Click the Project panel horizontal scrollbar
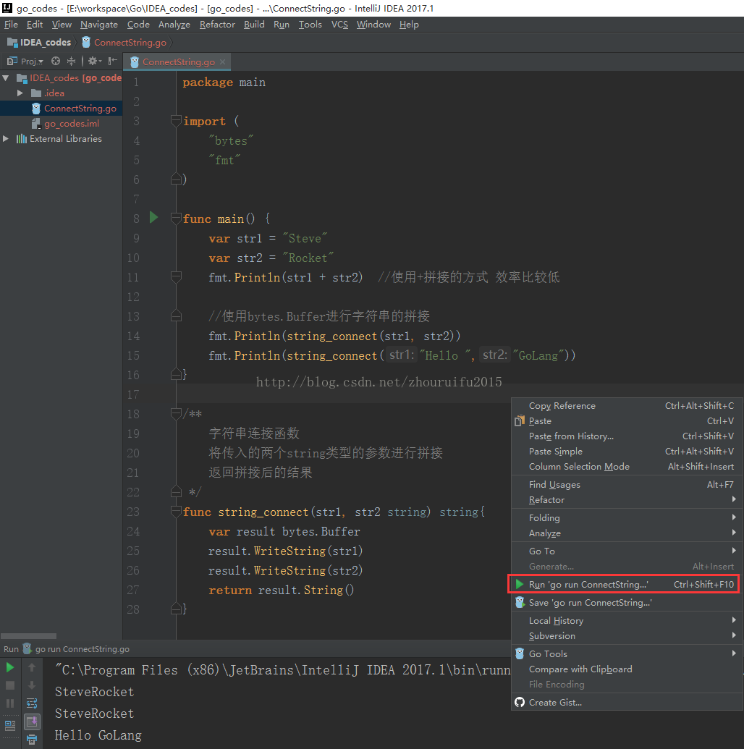The image size is (744, 749). pyautogui.click(x=29, y=636)
